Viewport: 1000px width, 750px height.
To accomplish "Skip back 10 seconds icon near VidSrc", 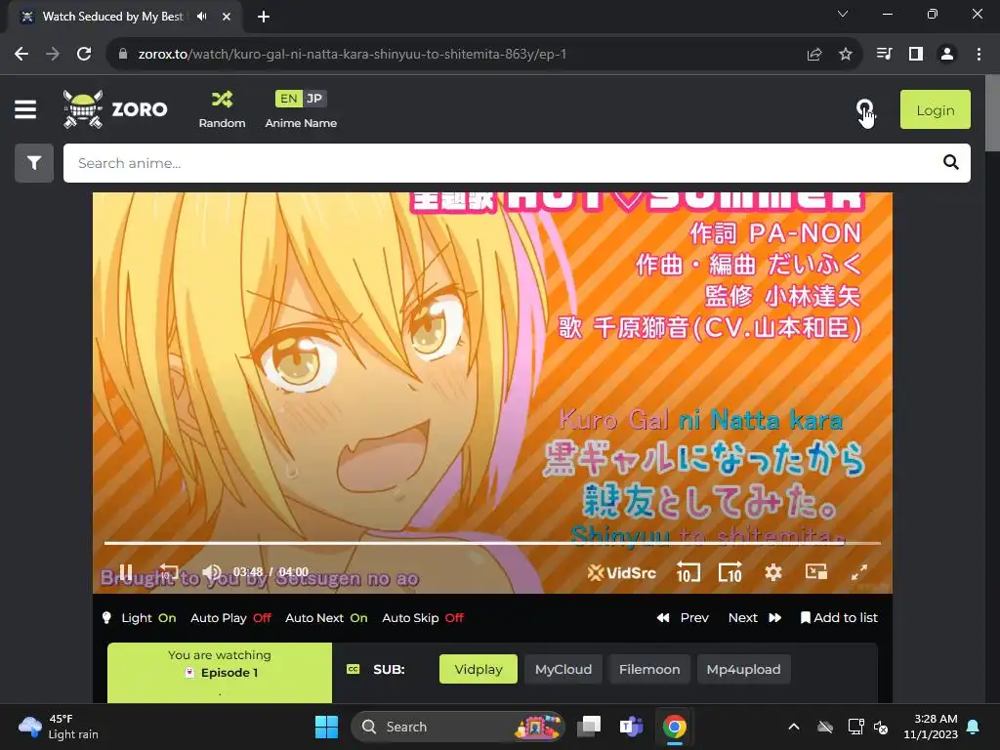I will pyautogui.click(x=688, y=572).
